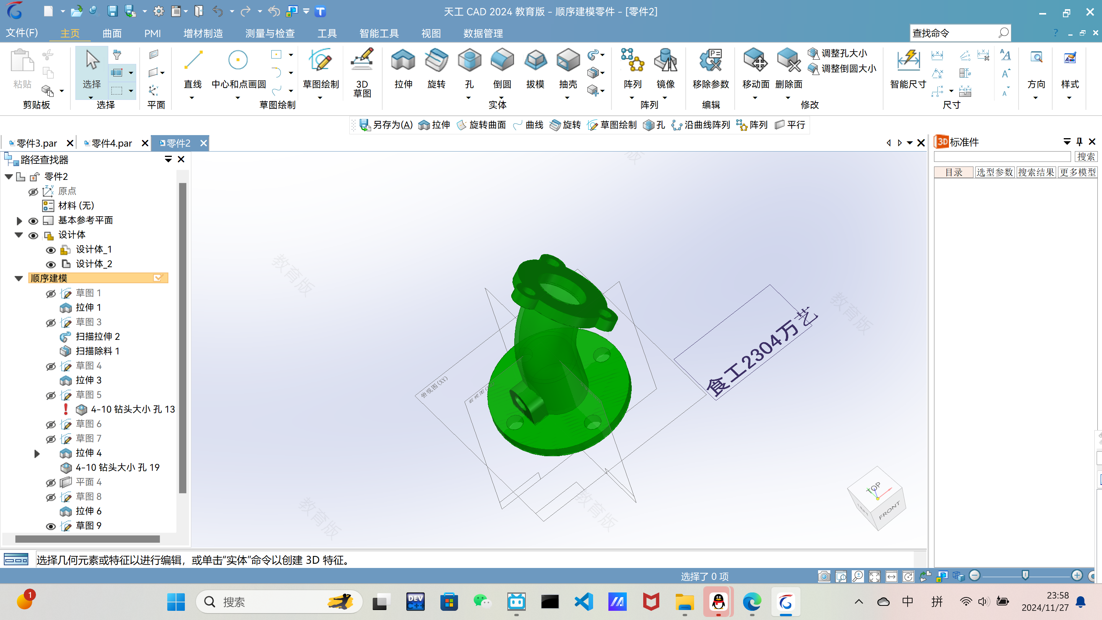Select the 拔模 draft tool
1102x620 pixels.
click(535, 69)
